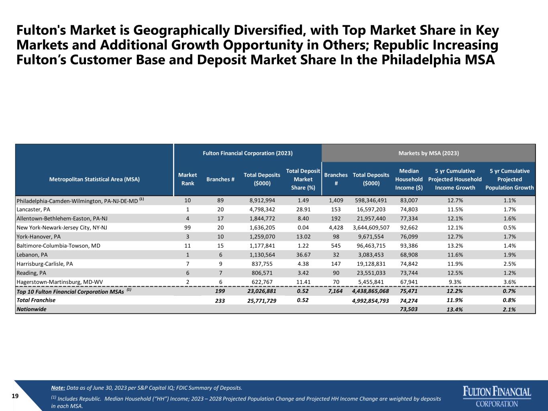Click the Top 10 total deposits 23,026,881
This screenshot has height=411, width=548.
pos(262,291)
